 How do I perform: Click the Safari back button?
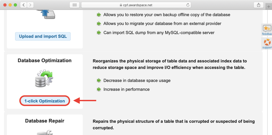tap(23, 5)
